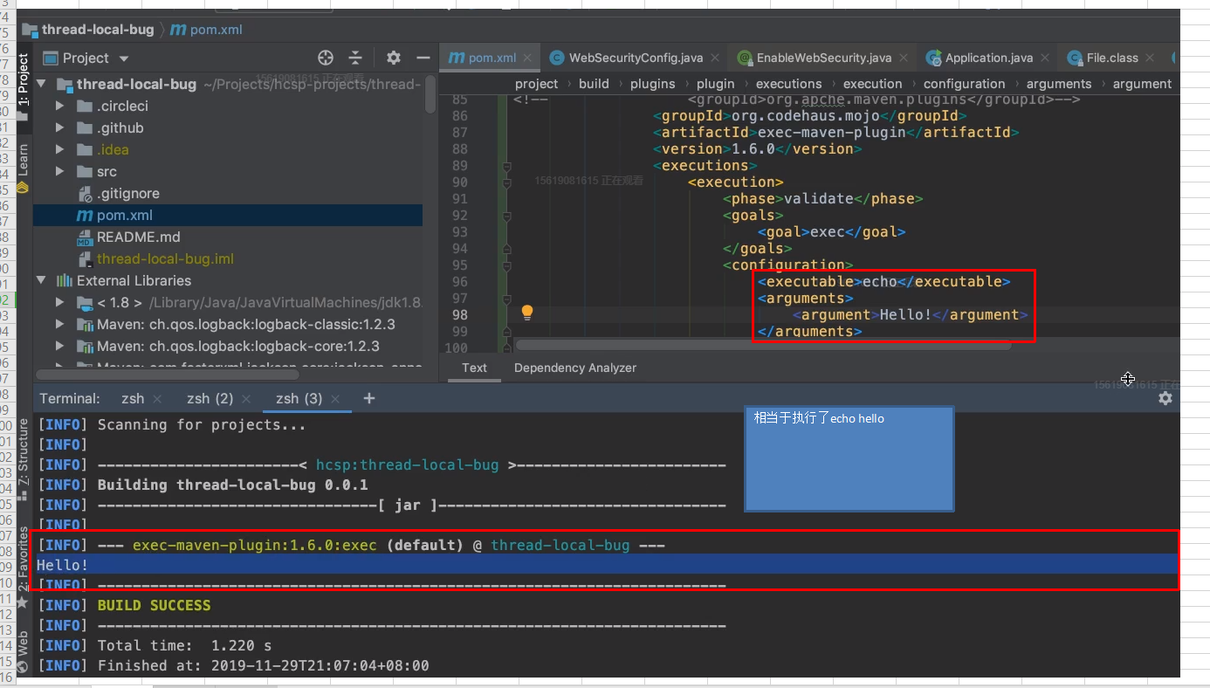The width and height of the screenshot is (1210, 688).
Task: Click the locate/scroll-from-source target icon
Action: point(326,58)
